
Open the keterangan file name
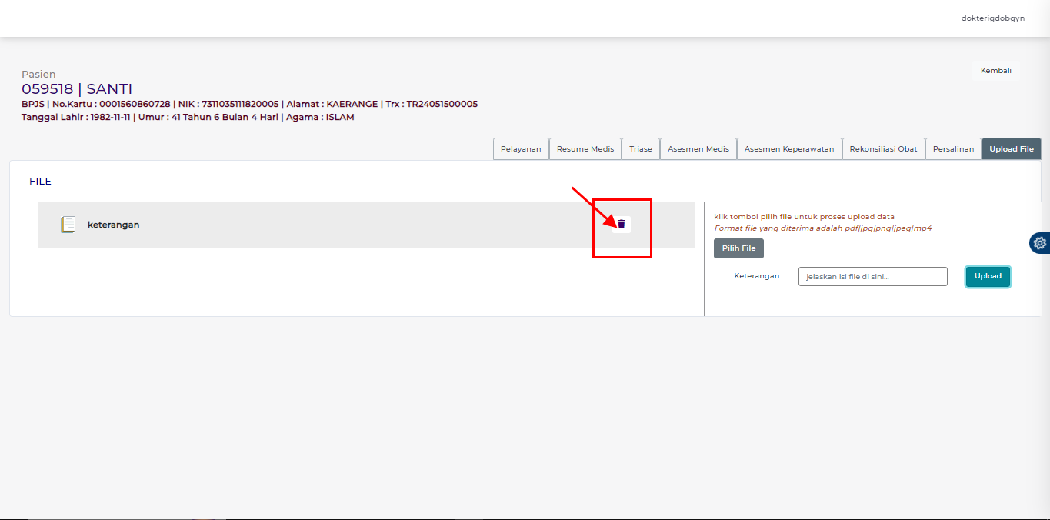pyautogui.click(x=114, y=225)
